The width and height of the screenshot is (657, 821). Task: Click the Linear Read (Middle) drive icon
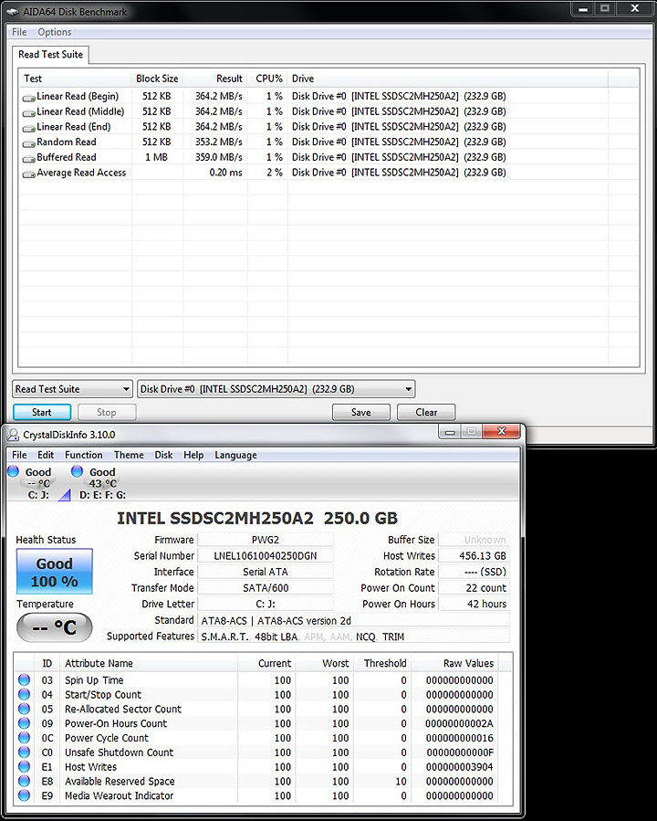pos(29,112)
